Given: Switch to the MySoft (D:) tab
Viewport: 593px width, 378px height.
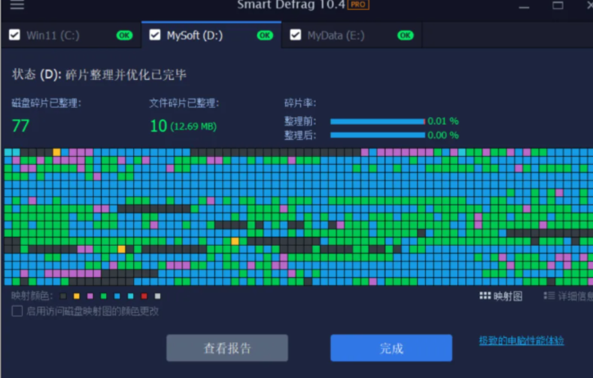Looking at the screenshot, I should (211, 35).
